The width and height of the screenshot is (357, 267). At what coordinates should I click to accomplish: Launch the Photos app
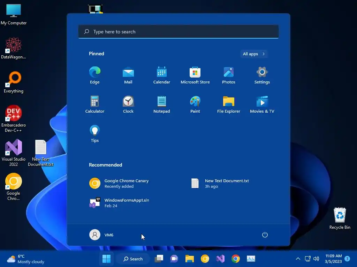[229, 75]
